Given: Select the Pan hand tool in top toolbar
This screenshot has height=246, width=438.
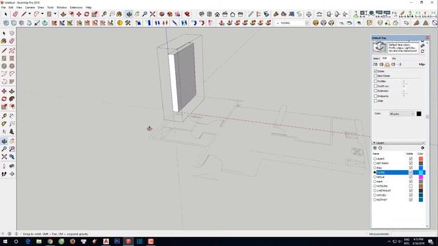Looking at the screenshot, I should (137, 14).
